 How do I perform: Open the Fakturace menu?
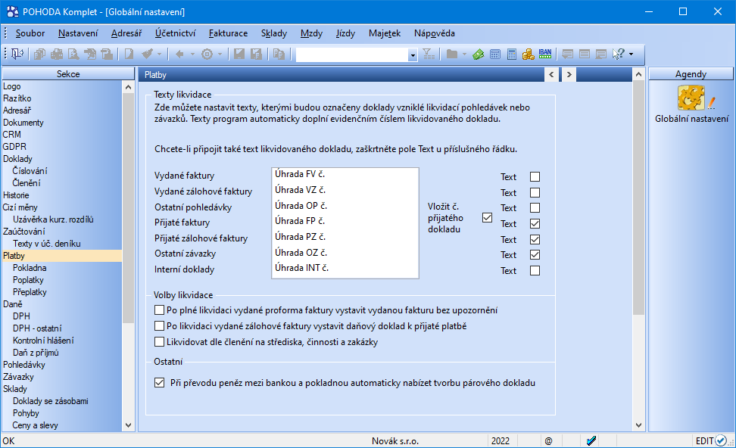click(228, 33)
